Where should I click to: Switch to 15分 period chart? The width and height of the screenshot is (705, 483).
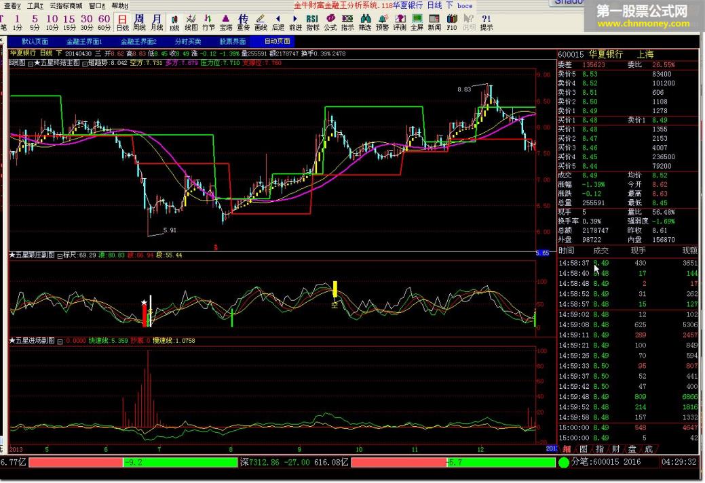pos(69,22)
